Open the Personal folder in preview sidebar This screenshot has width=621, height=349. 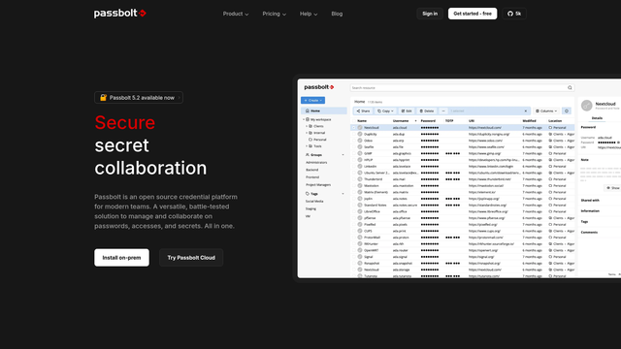coord(319,140)
